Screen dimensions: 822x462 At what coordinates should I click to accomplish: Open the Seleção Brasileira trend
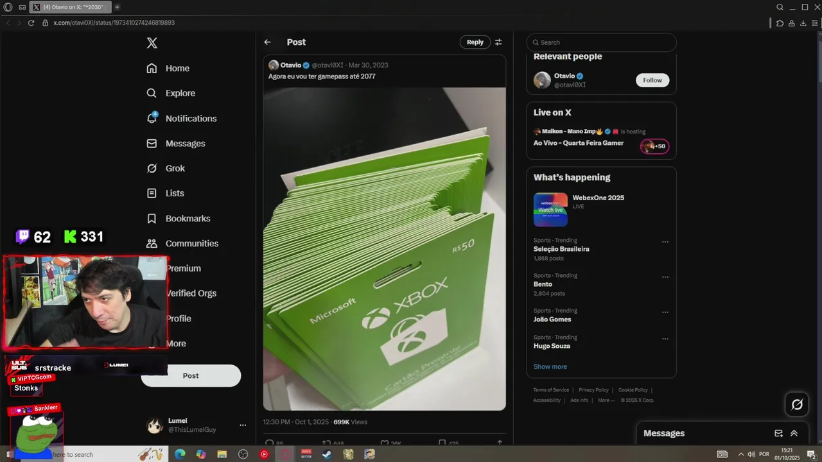[561, 249]
